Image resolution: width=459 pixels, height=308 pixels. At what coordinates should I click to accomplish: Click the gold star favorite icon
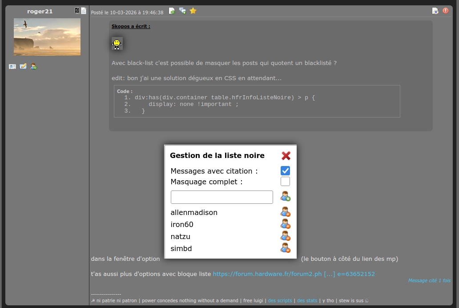tap(193, 11)
